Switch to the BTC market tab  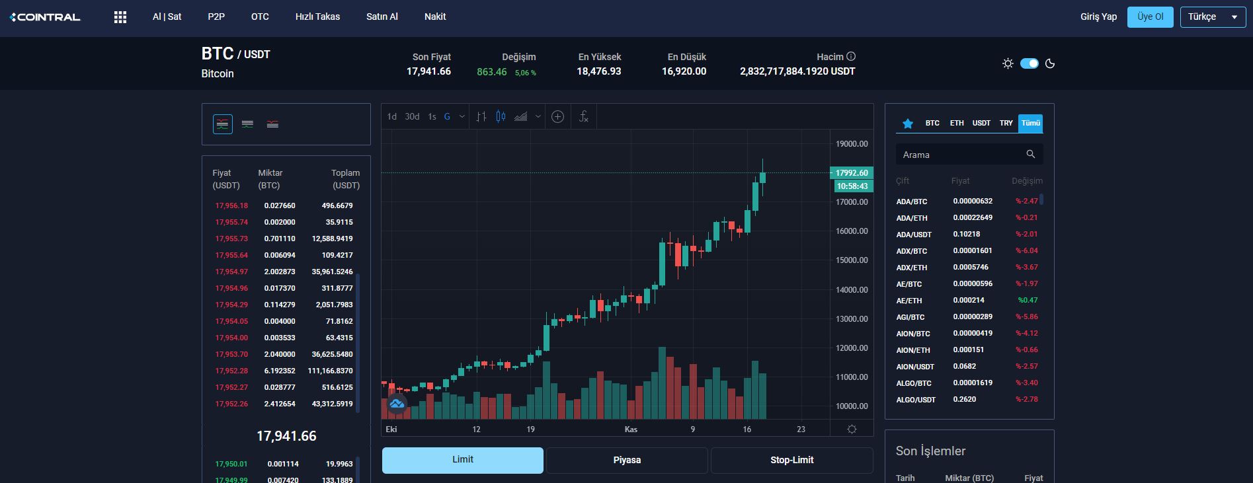pyautogui.click(x=932, y=123)
